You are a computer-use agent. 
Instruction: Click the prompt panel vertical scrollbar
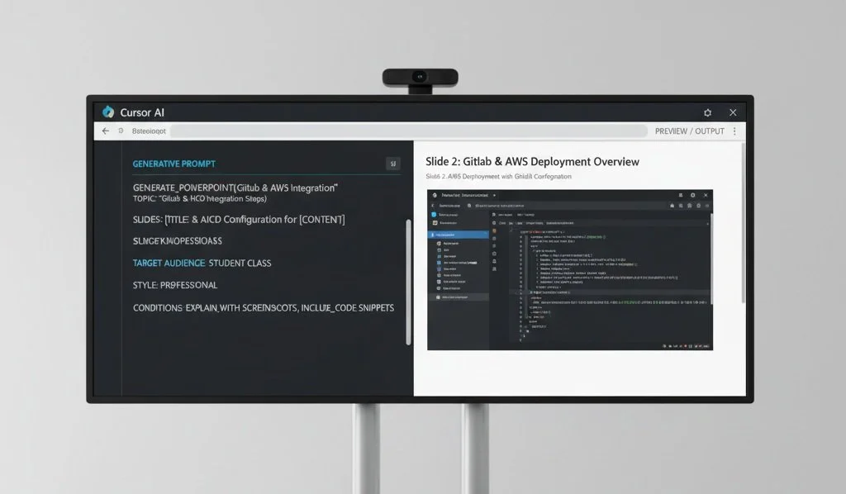[408, 282]
